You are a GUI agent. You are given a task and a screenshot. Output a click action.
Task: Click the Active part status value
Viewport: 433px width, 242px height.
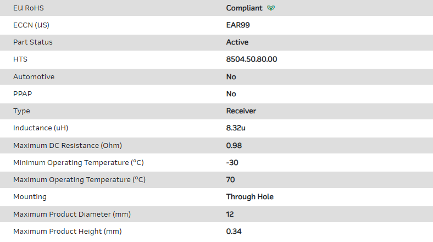(237, 42)
